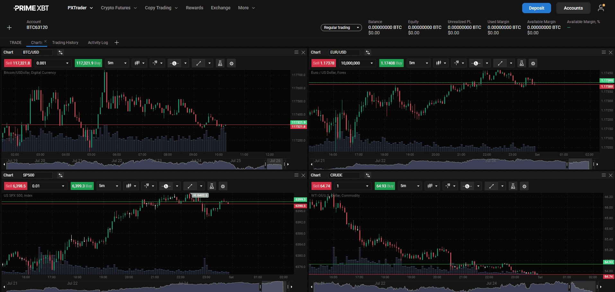Toggle the clock price-line button on BTC/USD chart

[x=174, y=63]
